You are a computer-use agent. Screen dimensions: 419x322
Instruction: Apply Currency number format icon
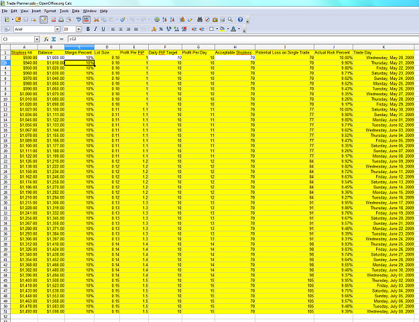coord(154,29)
